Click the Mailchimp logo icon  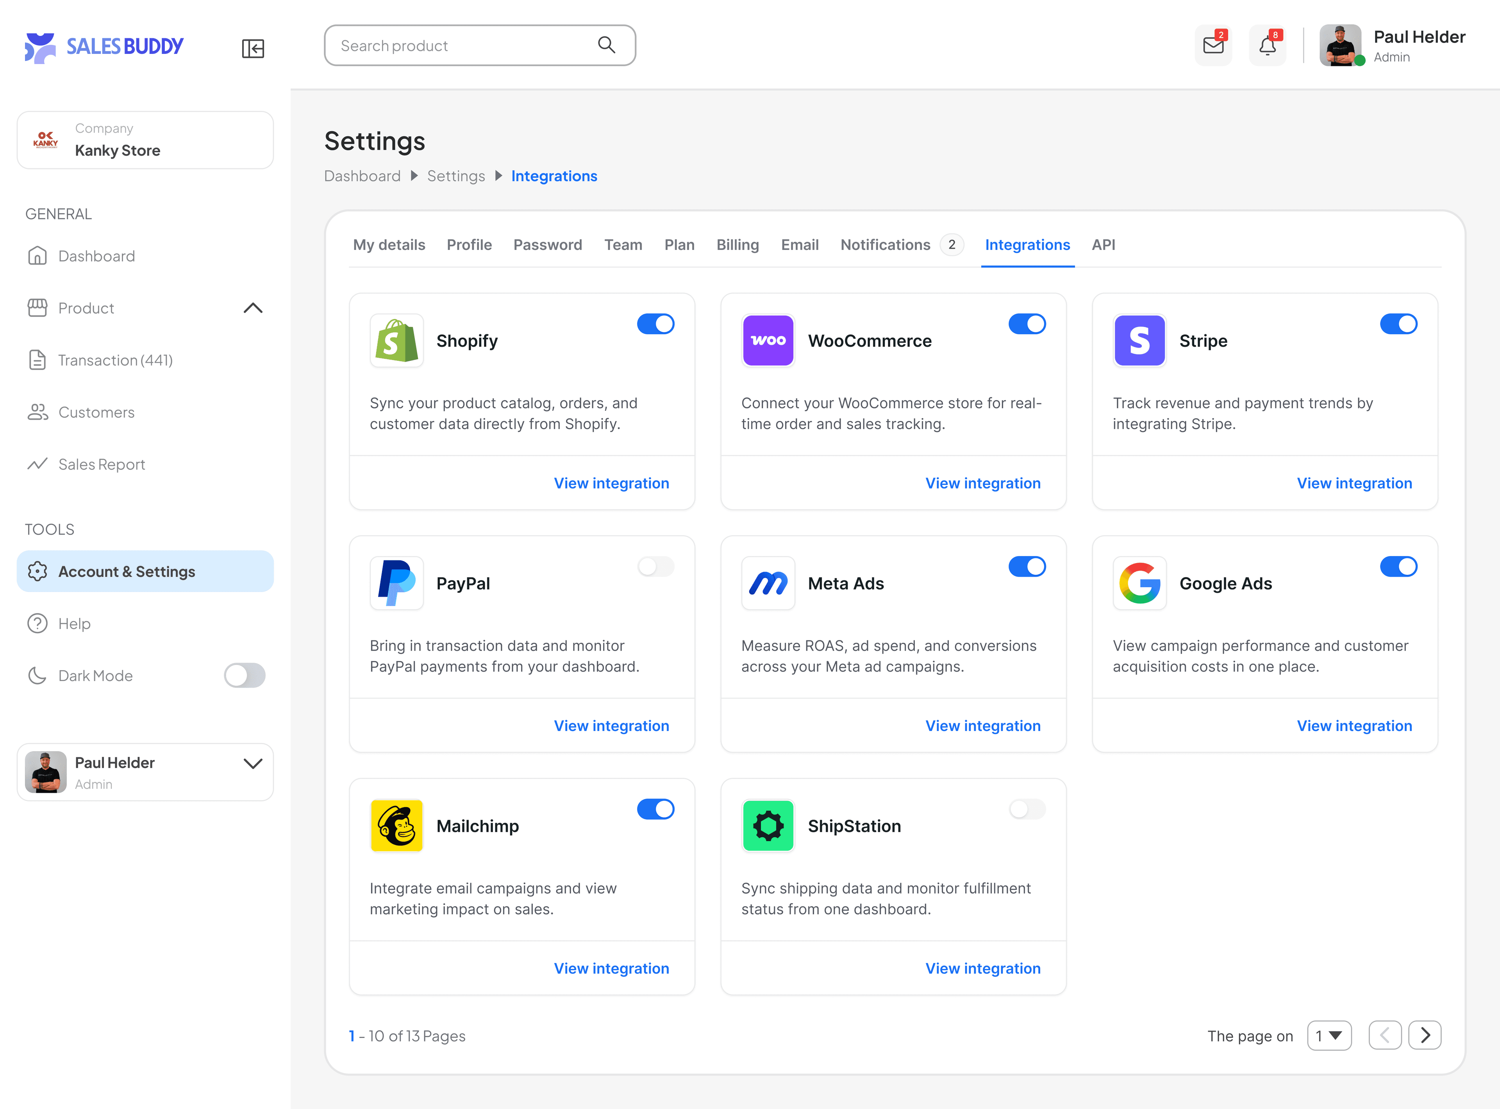coord(397,826)
